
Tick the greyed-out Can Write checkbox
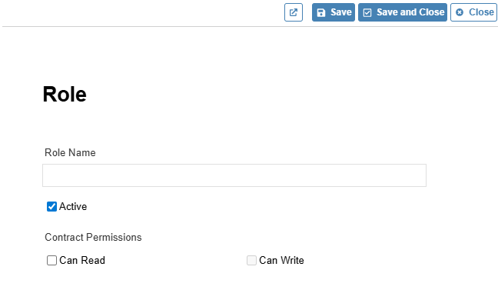click(251, 261)
